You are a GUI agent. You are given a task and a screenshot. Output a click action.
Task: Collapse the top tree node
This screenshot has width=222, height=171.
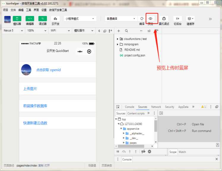[116, 119]
